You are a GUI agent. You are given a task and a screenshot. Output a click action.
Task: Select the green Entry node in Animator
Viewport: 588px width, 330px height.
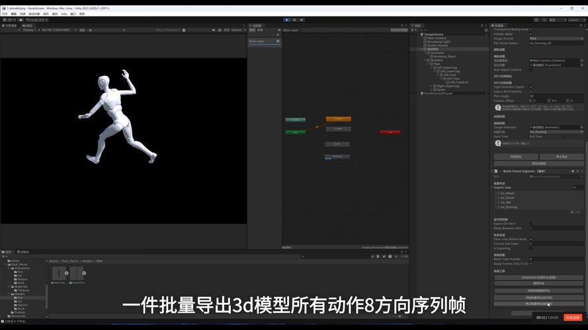coord(296,133)
